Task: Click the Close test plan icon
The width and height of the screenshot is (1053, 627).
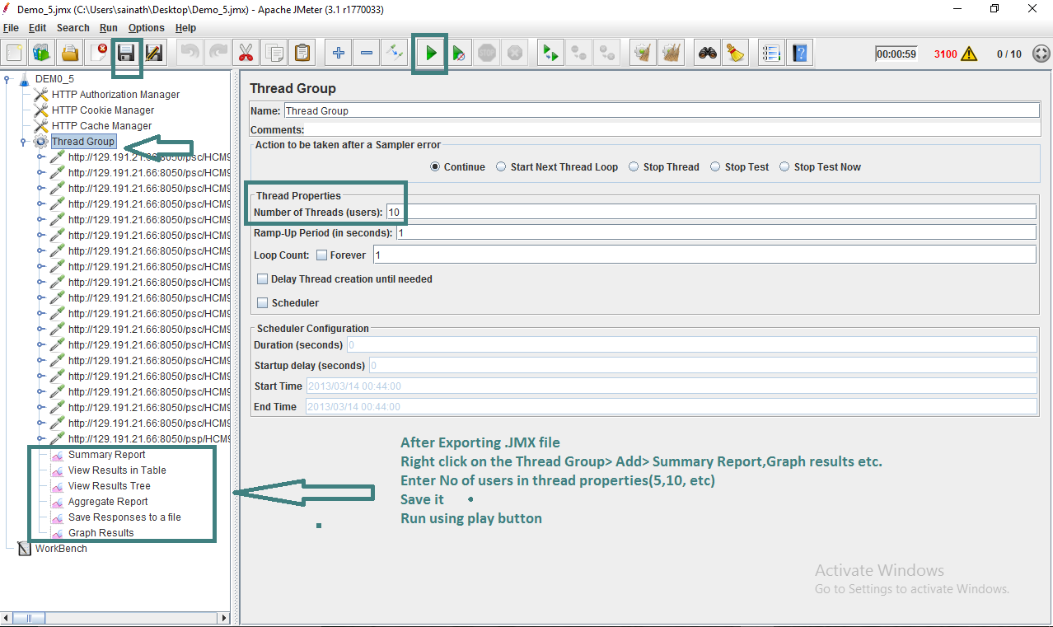Action: point(98,54)
